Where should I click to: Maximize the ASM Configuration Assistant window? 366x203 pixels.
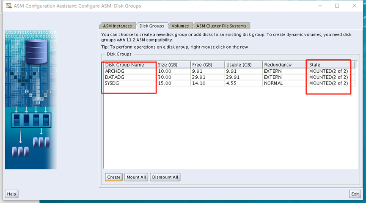tap(337, 5)
